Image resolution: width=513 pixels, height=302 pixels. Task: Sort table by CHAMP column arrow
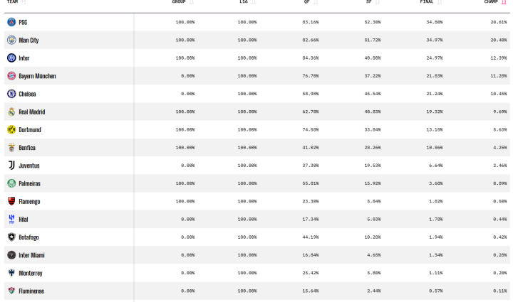click(x=504, y=2)
